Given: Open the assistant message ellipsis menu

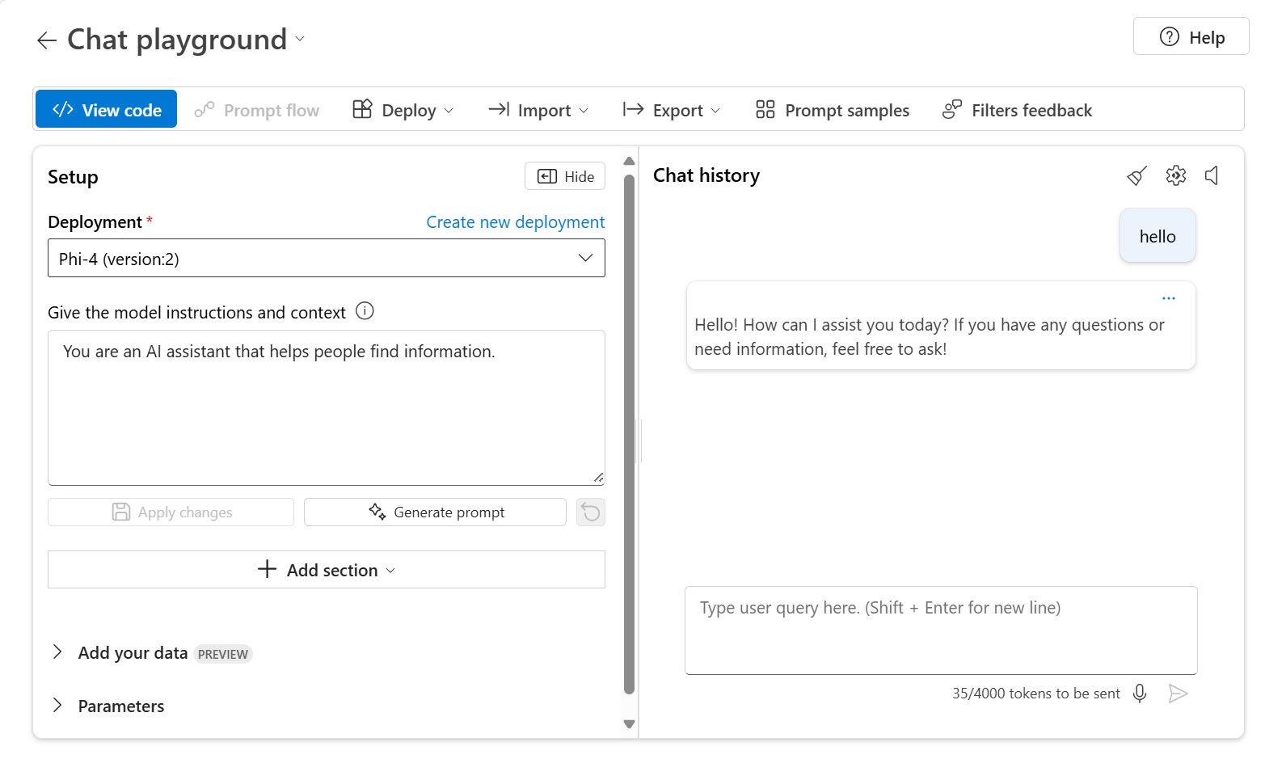Looking at the screenshot, I should 1169,298.
